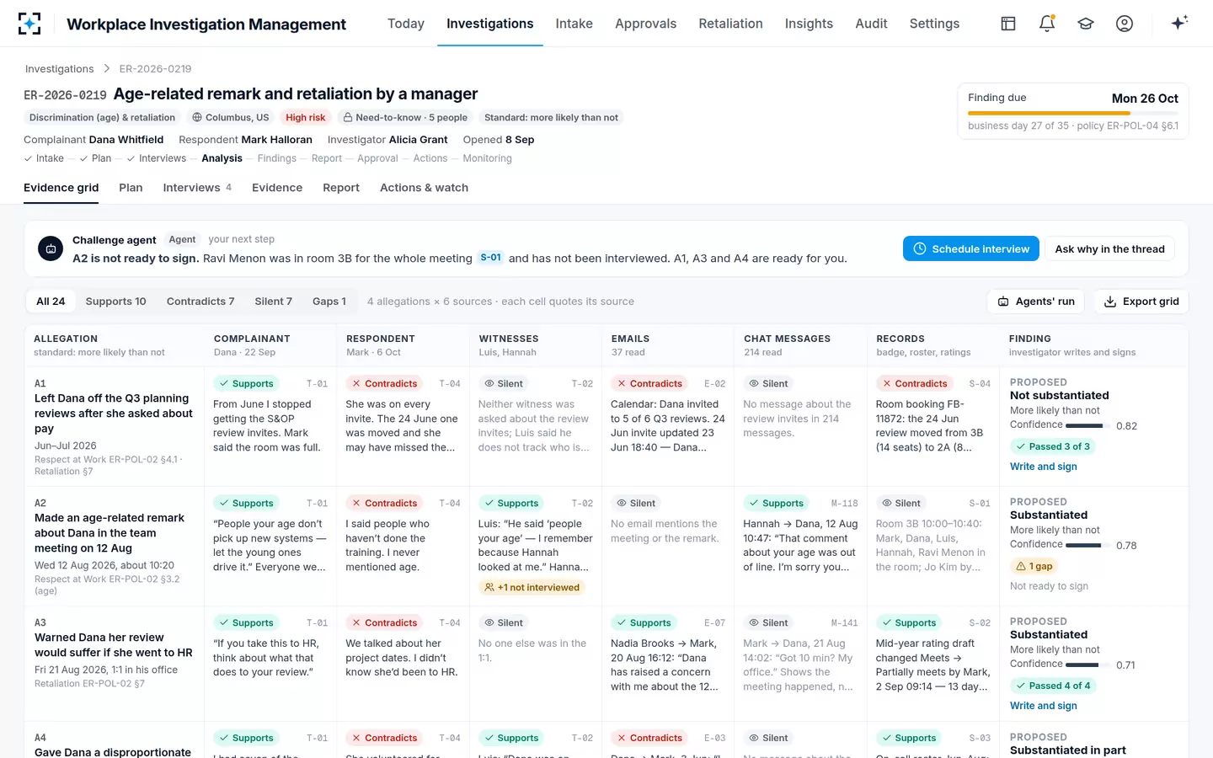Click the A2 confidence bar at 0.78
1213x758 pixels.
pos(1087,546)
